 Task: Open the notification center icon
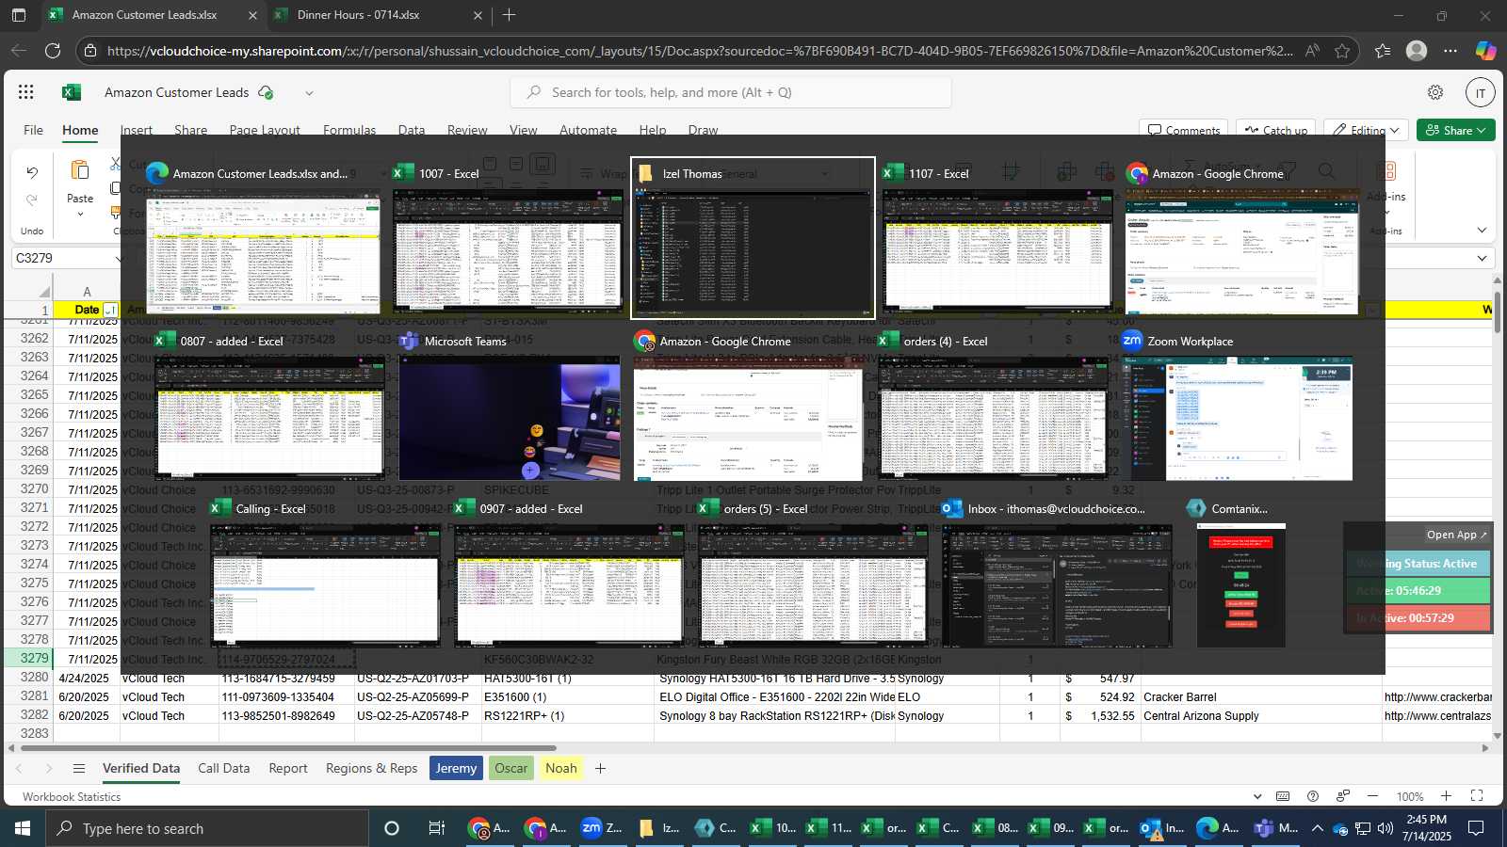1477,828
